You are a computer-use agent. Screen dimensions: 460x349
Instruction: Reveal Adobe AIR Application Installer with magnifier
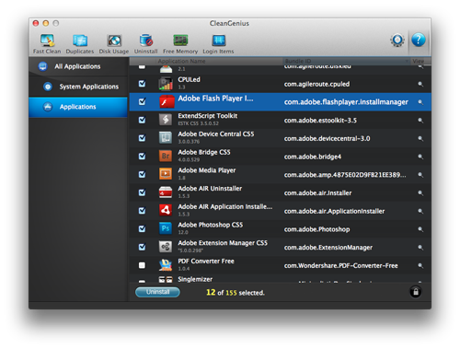[x=420, y=211]
